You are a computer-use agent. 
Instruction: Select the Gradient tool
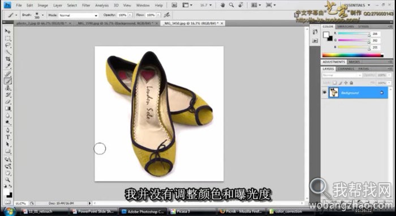(8, 108)
